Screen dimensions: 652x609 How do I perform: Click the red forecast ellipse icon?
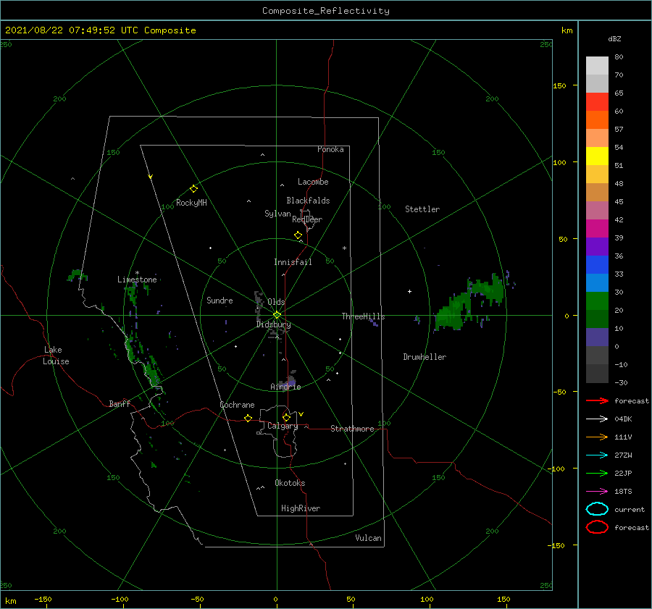pyautogui.click(x=597, y=527)
